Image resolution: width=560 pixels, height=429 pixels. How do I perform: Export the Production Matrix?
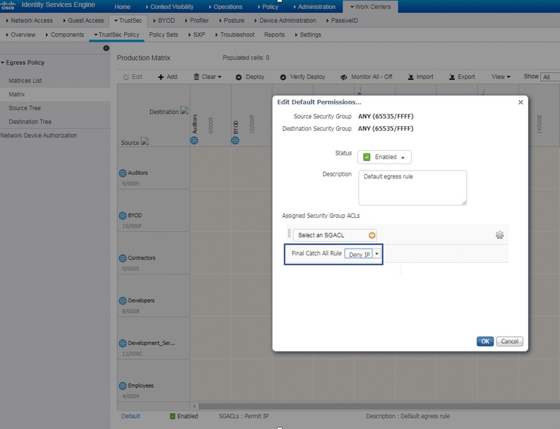coord(461,76)
